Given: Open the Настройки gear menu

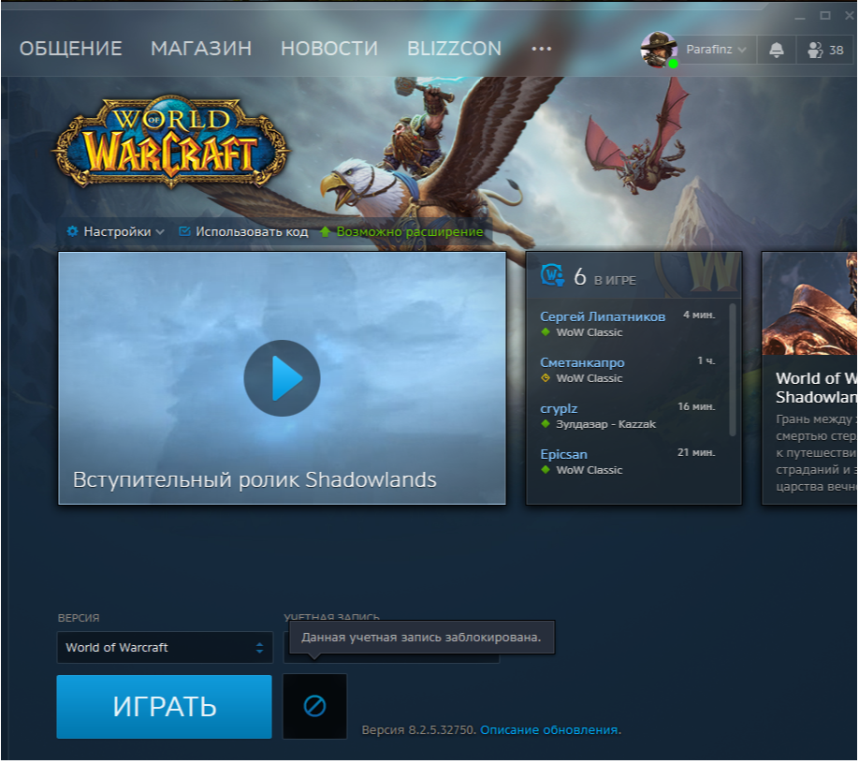Looking at the screenshot, I should click(116, 232).
